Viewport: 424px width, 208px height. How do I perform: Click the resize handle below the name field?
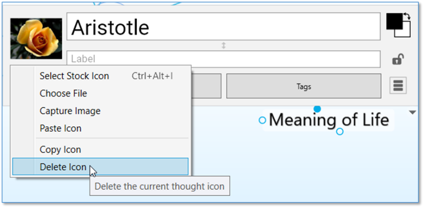223,46
